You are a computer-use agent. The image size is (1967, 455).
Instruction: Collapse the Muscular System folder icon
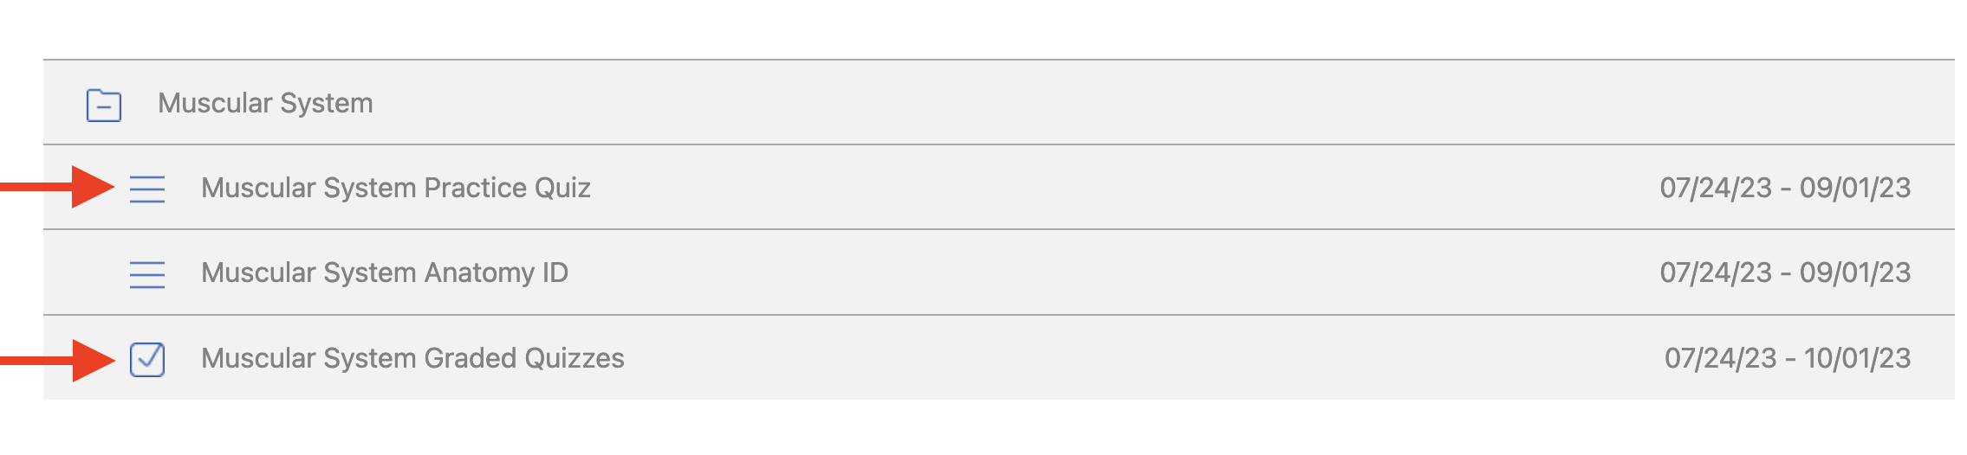click(104, 106)
